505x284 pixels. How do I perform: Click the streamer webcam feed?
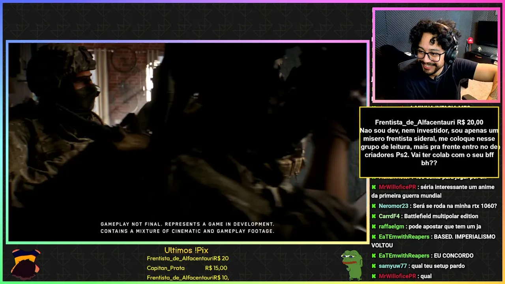tap(436, 55)
